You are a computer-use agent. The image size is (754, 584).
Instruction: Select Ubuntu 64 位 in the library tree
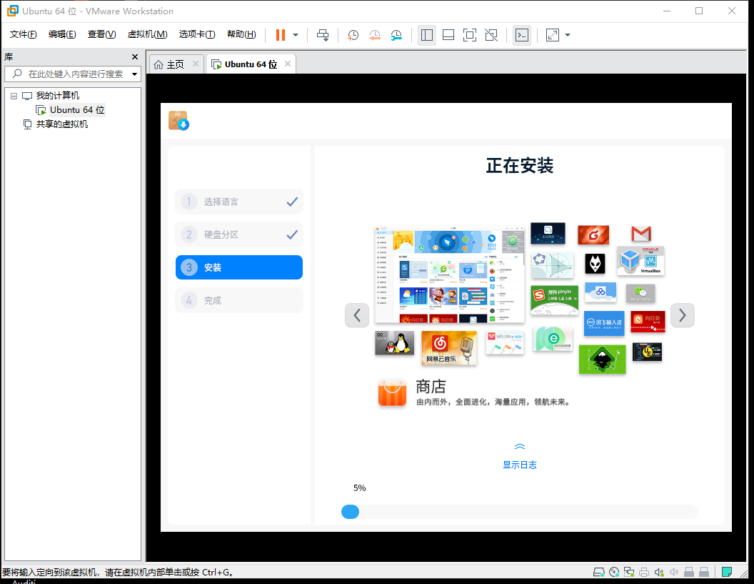(x=77, y=110)
